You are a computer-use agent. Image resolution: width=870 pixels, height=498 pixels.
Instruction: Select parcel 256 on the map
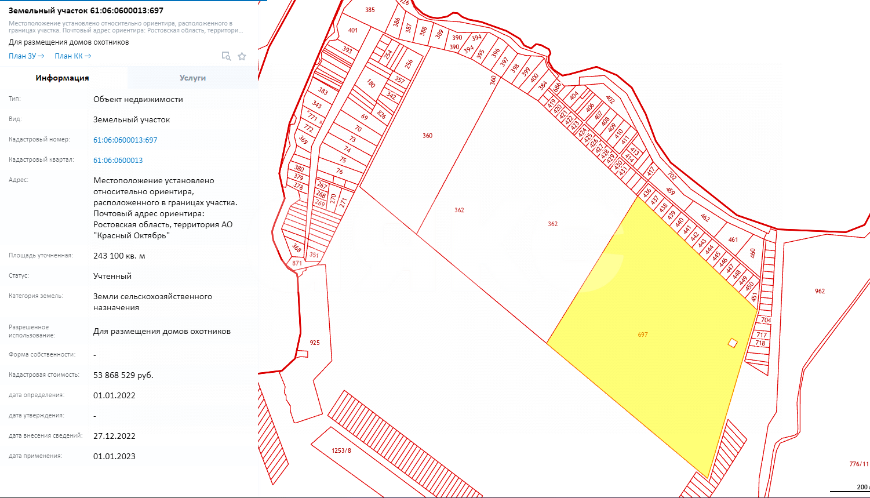tap(409, 64)
